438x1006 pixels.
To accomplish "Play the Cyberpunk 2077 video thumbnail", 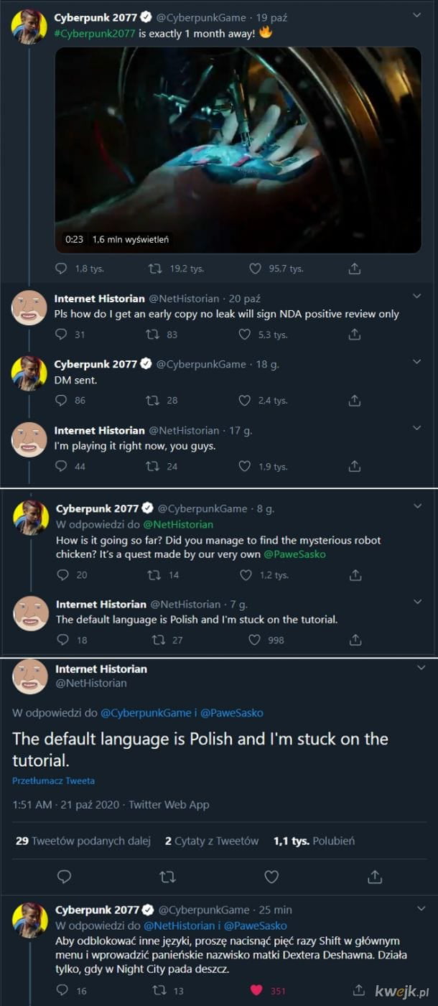I will tap(238, 149).
